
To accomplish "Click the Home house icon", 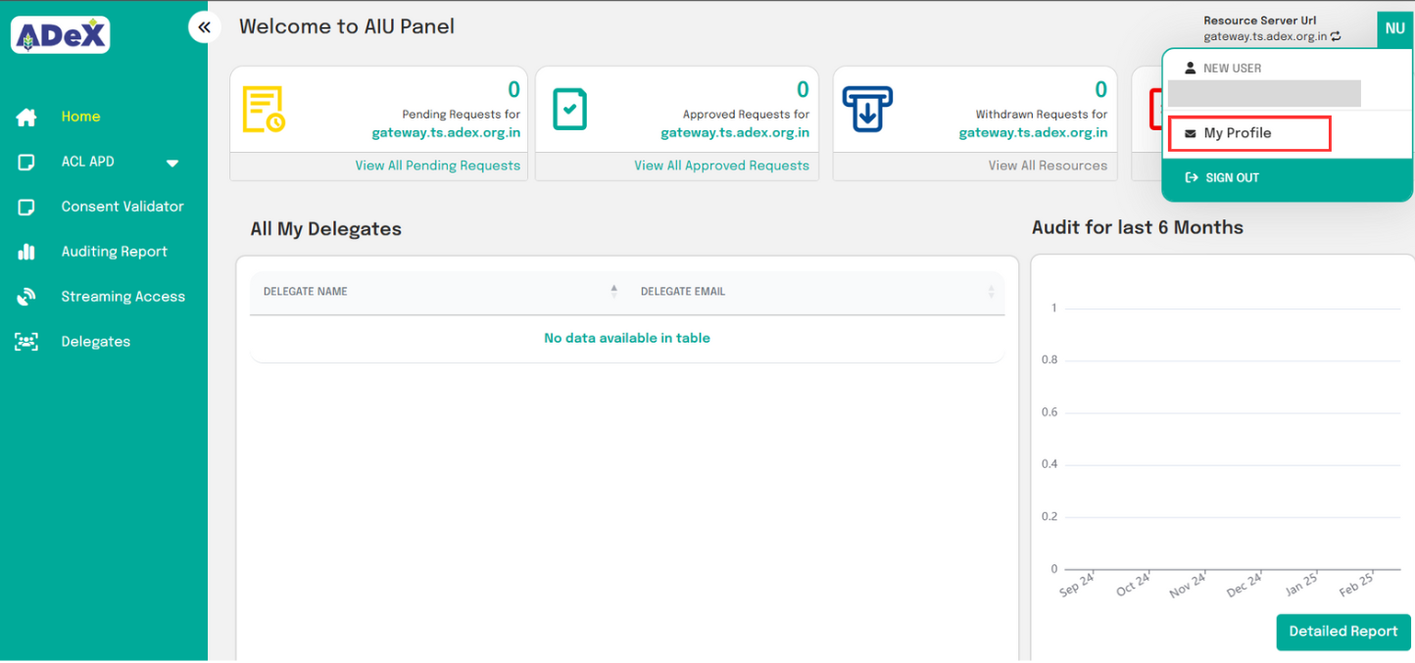I will pyautogui.click(x=26, y=118).
